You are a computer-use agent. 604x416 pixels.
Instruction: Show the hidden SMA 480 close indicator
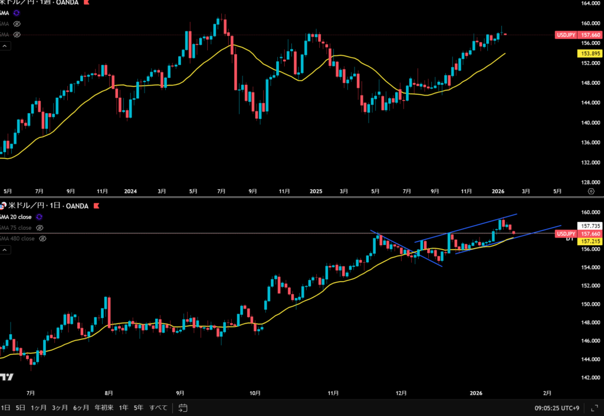coord(43,239)
